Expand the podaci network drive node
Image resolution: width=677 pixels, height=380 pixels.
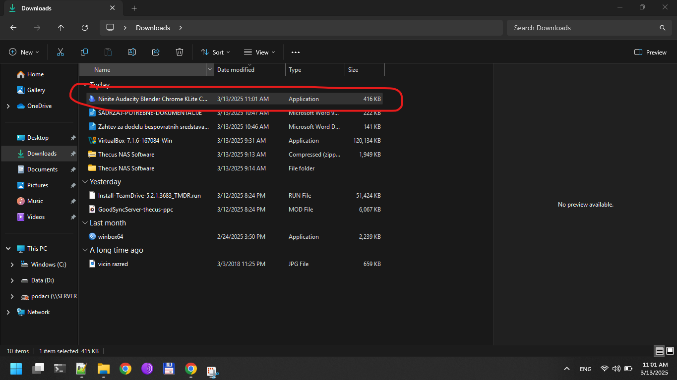(x=12, y=296)
